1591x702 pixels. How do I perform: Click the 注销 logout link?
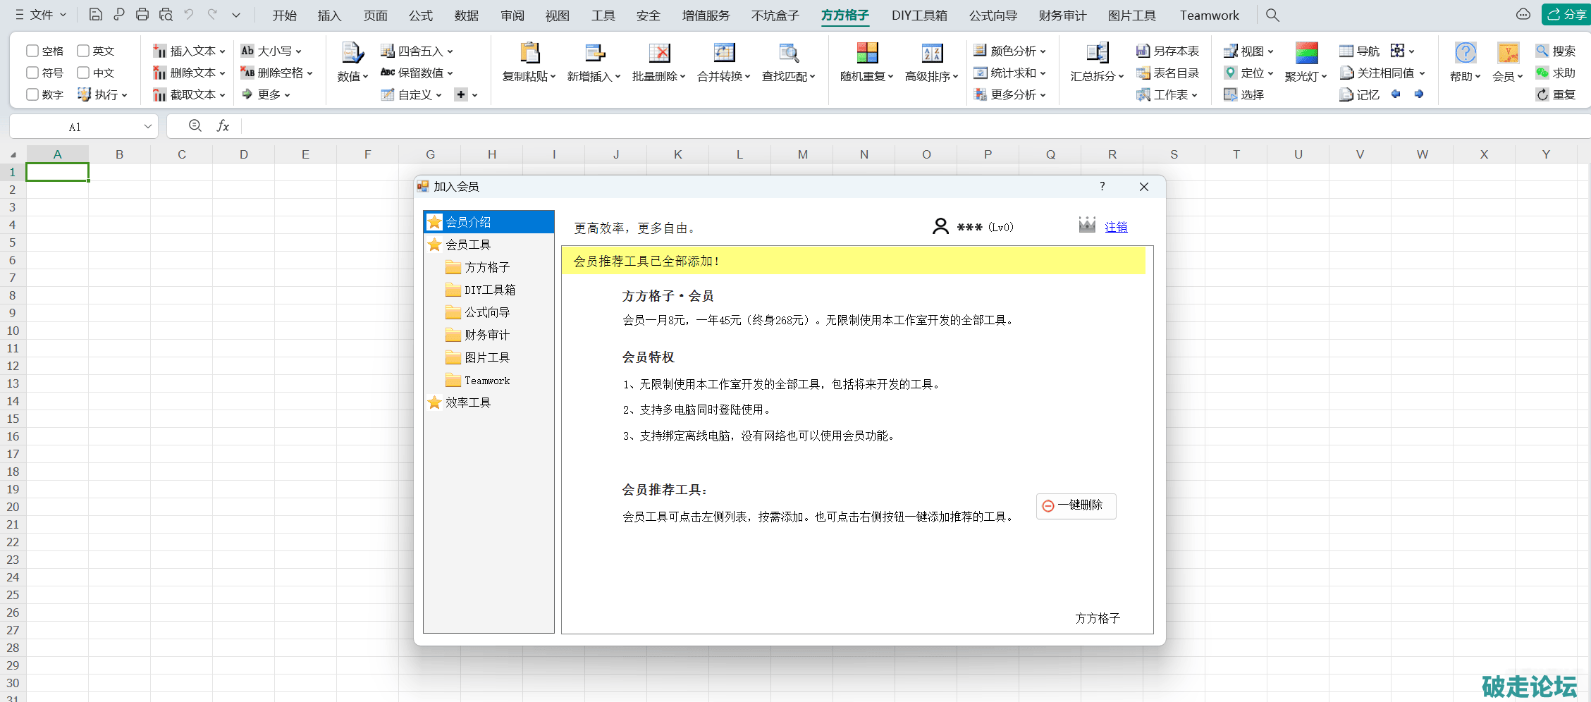point(1116,227)
